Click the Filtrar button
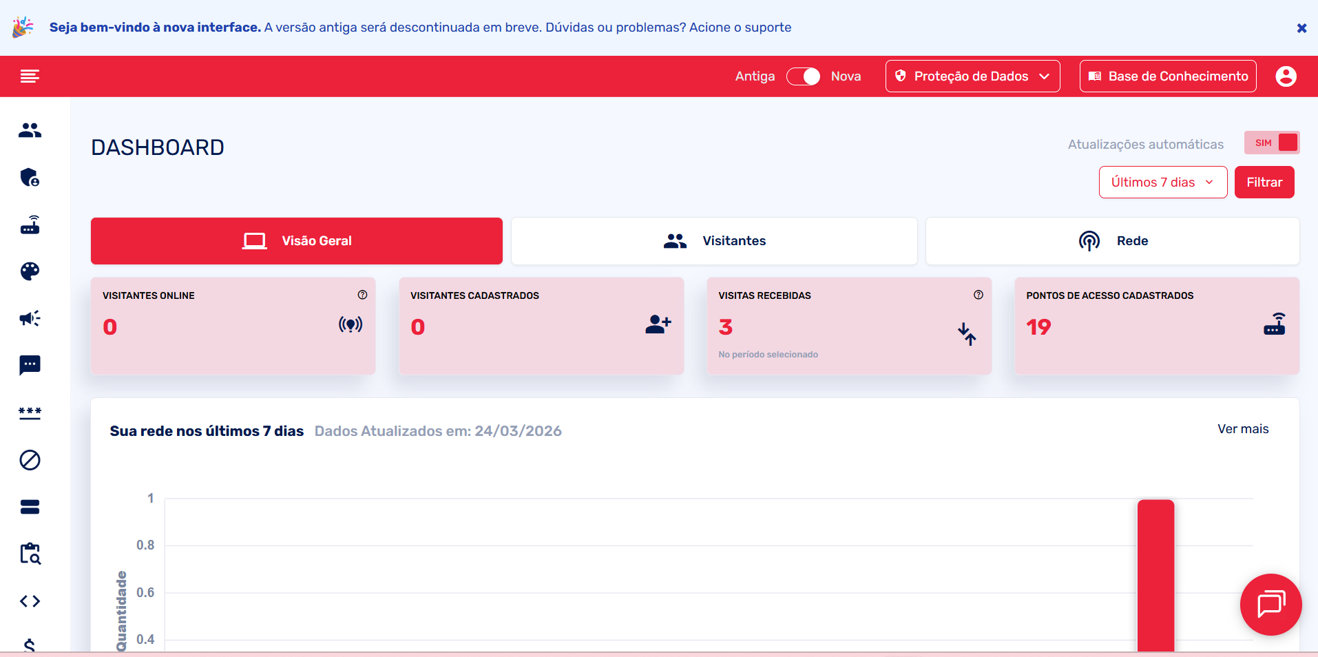The image size is (1318, 657). [1264, 182]
